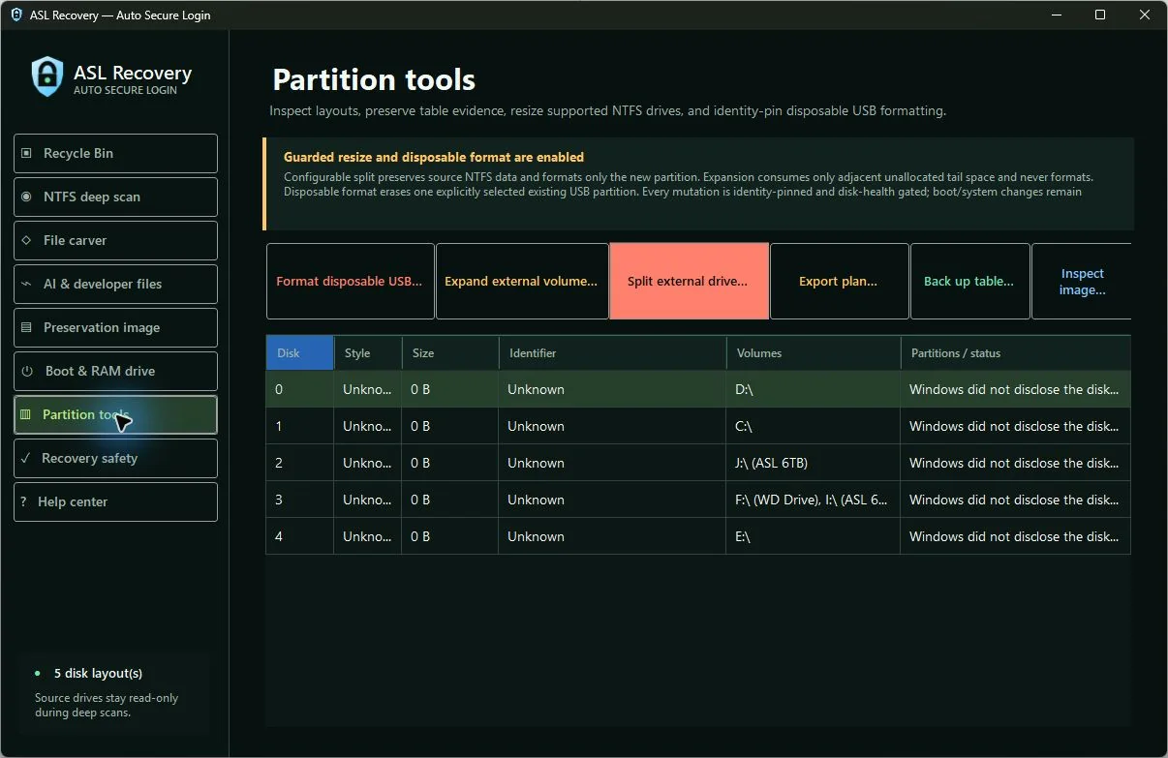
Task: Go to File carver
Action: click(115, 240)
